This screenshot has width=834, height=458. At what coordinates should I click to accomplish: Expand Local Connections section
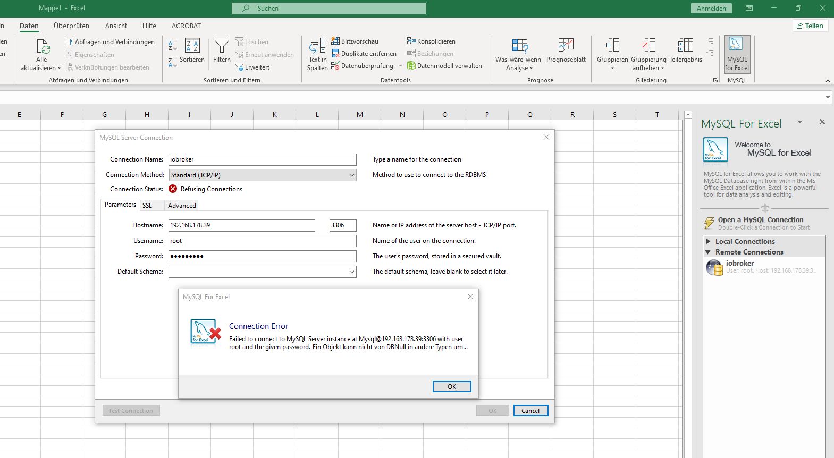709,241
